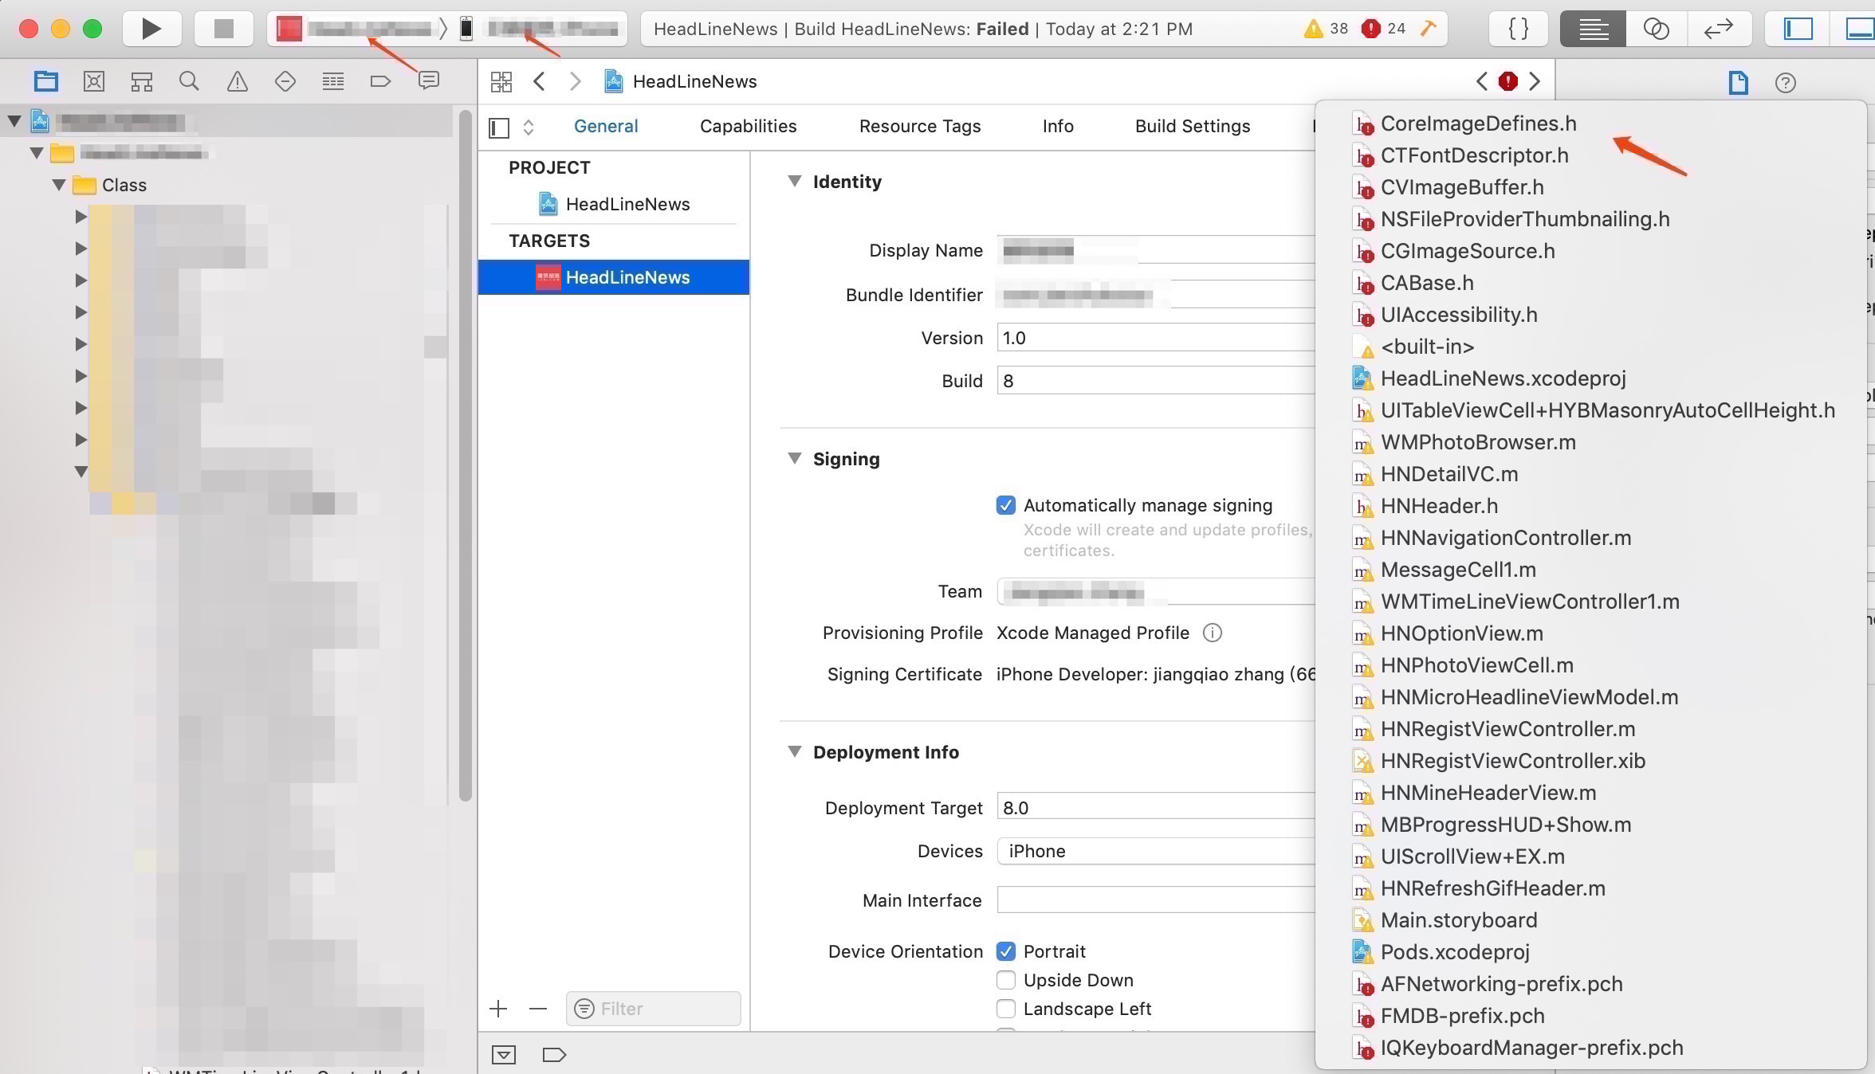Collapse the Identity section

point(794,182)
